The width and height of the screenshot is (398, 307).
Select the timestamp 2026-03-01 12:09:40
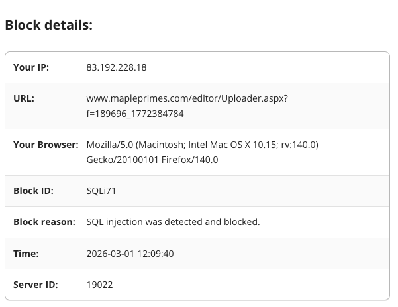click(x=130, y=253)
